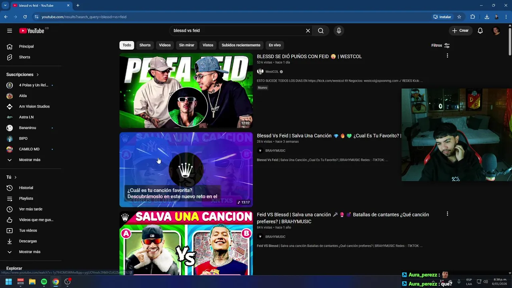
Task: Open the Am Vision Studios subscription
Action: [x=31, y=106]
